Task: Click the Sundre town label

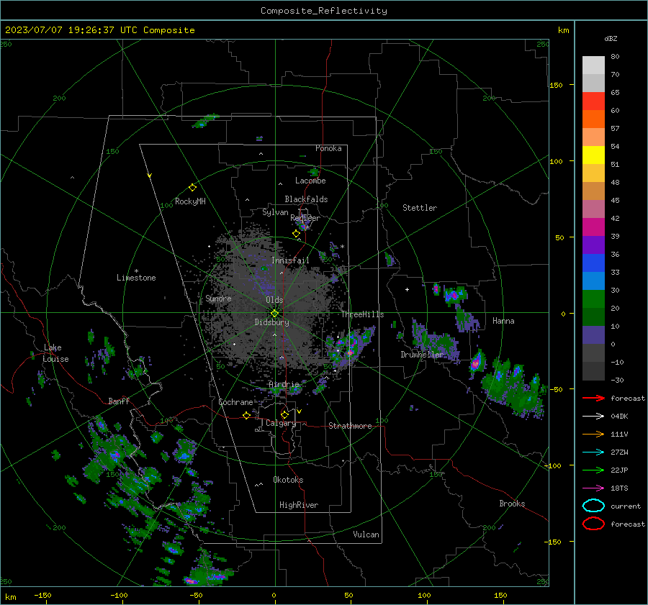Action: (x=218, y=298)
